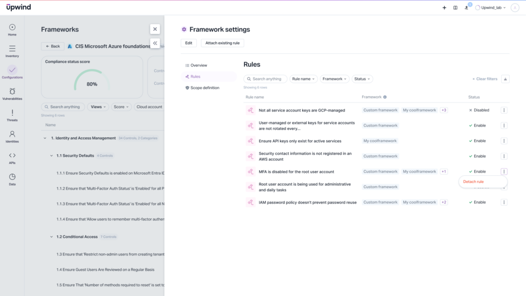Click the Upwind logo

(x=19, y=7)
